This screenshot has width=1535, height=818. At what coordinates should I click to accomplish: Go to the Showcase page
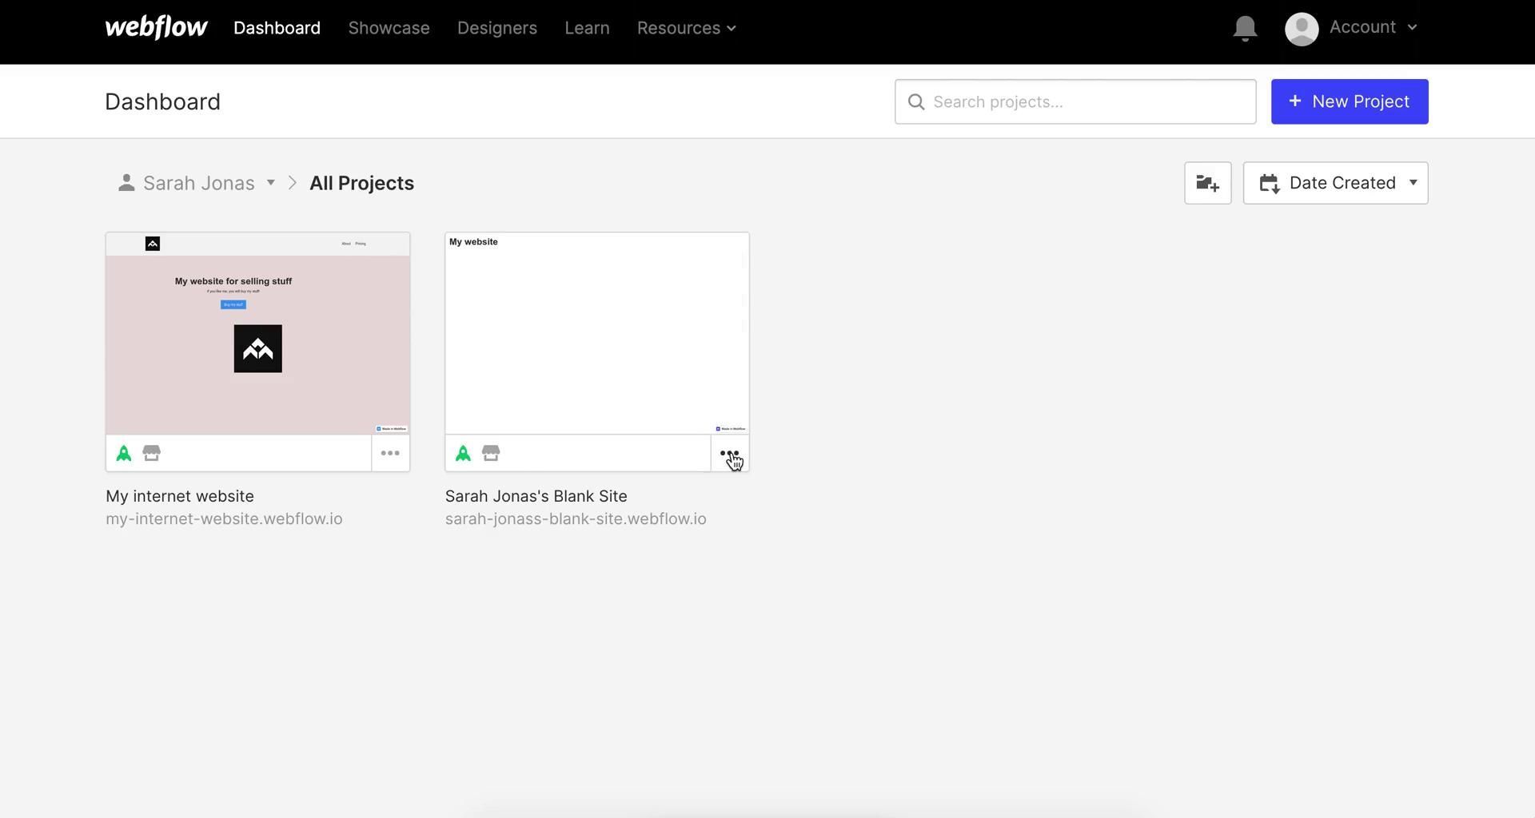pyautogui.click(x=389, y=28)
